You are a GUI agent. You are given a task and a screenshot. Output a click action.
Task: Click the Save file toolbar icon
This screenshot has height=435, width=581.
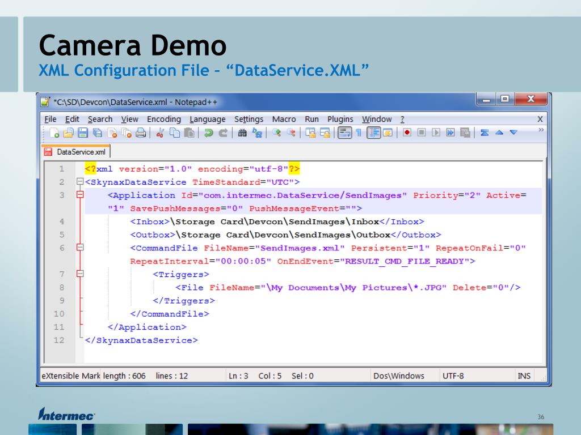[x=82, y=133]
